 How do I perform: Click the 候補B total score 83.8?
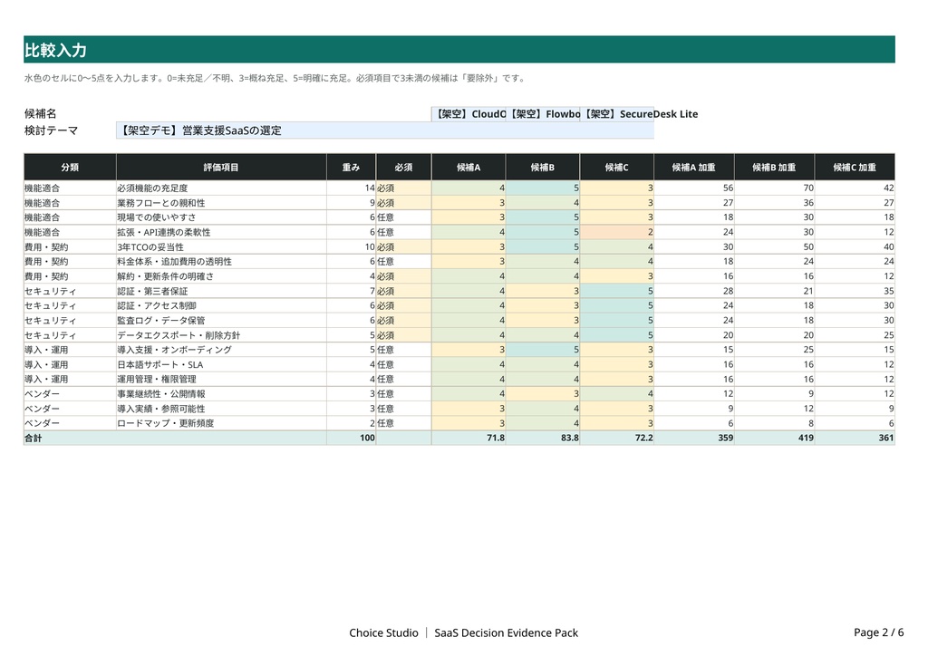[x=543, y=438]
